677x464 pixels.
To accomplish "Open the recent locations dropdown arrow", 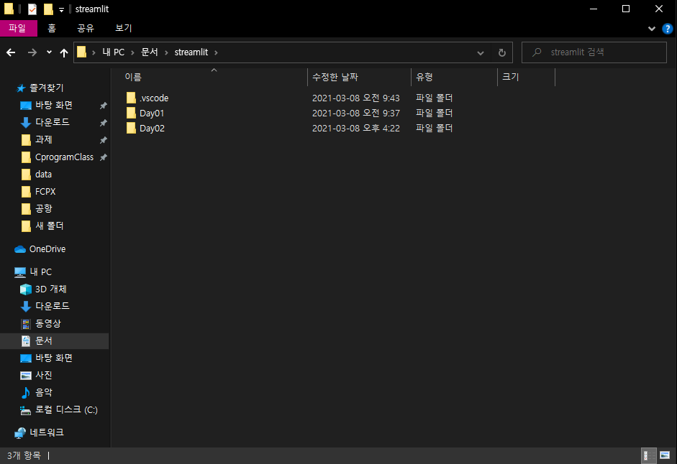I will tap(49, 52).
